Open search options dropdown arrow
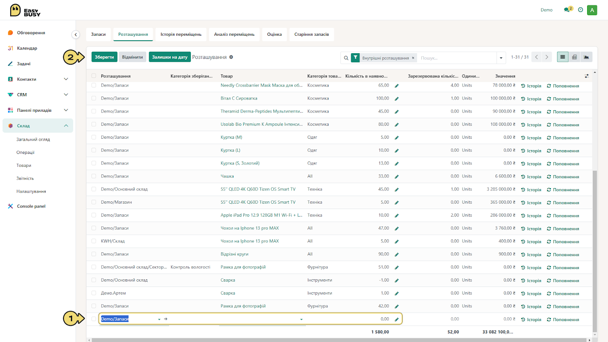The width and height of the screenshot is (608, 342). point(501,58)
